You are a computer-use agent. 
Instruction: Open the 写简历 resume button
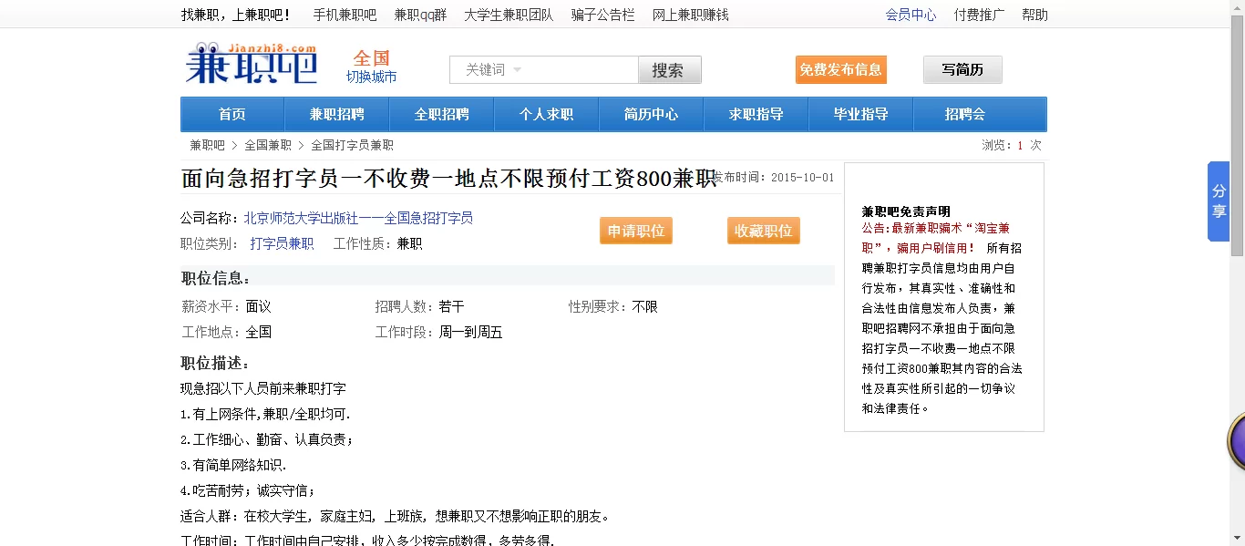pyautogui.click(x=962, y=70)
